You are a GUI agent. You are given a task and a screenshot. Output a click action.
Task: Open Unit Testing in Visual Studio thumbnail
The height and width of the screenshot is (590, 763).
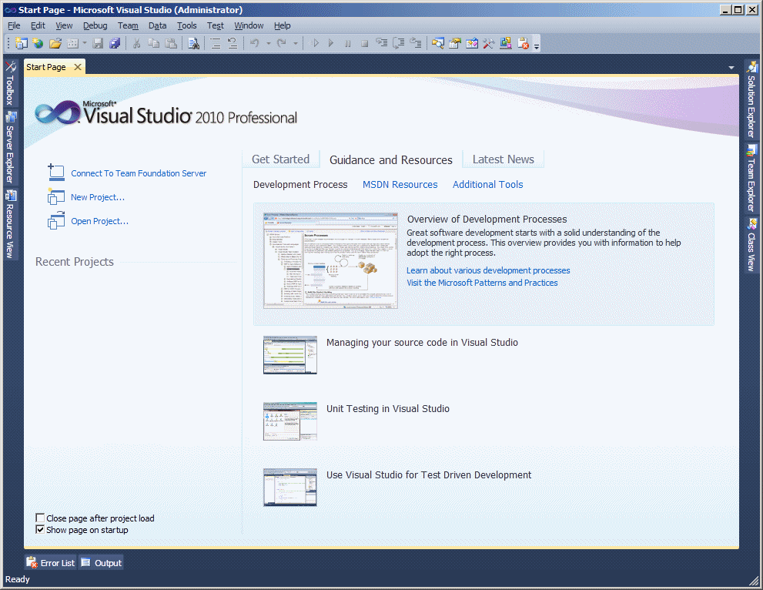(x=290, y=421)
